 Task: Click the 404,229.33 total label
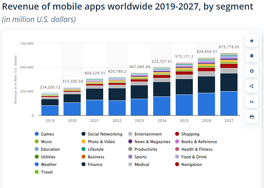(x=95, y=73)
